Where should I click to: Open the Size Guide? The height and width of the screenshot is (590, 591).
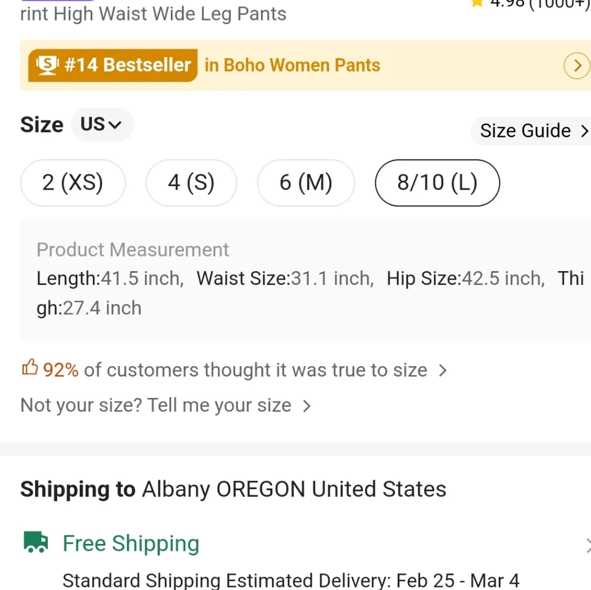(530, 131)
